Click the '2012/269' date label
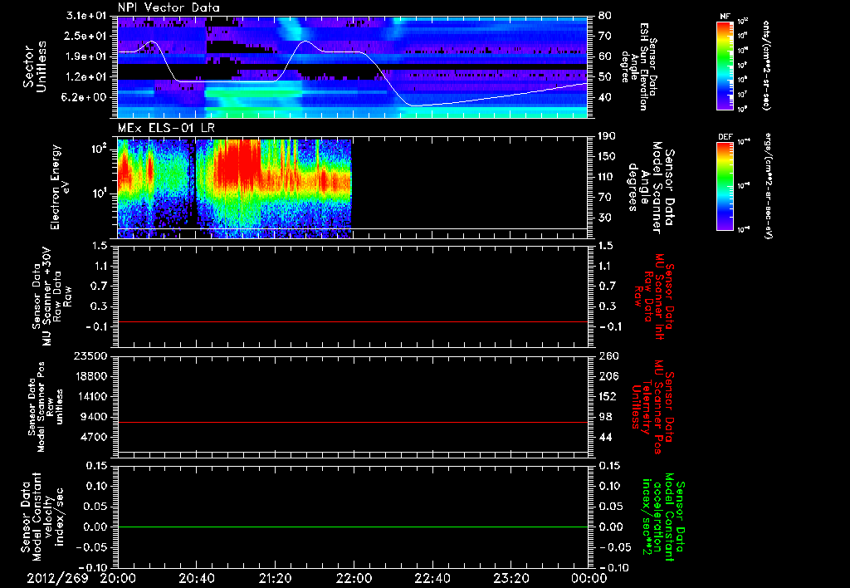Image resolution: width=850 pixels, height=588 pixels. [57, 578]
